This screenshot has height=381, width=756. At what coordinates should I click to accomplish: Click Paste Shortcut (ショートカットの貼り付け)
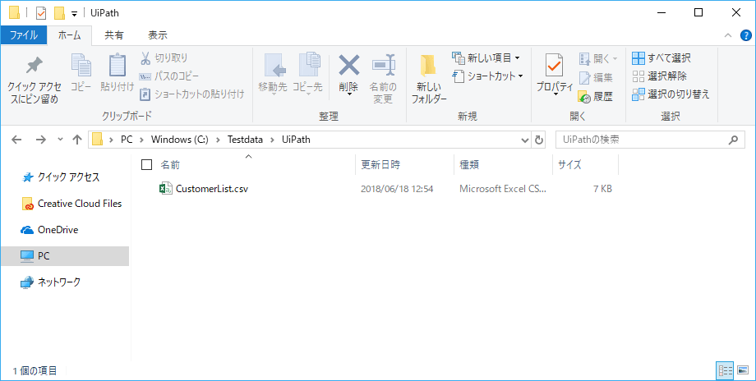[192, 94]
